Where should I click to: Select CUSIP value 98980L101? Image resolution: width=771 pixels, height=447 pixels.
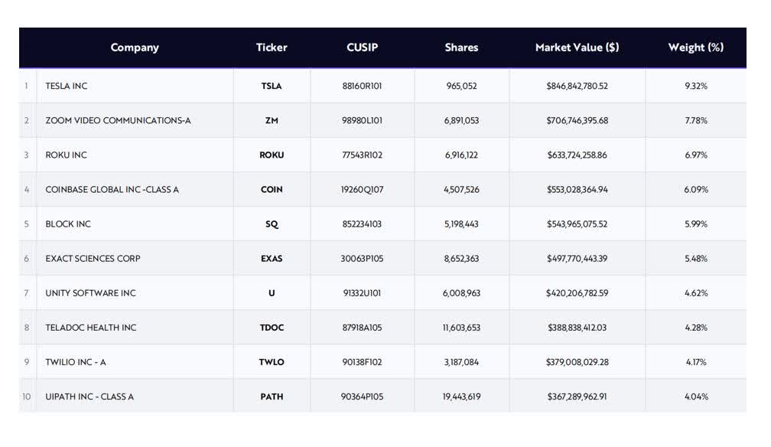pos(362,121)
